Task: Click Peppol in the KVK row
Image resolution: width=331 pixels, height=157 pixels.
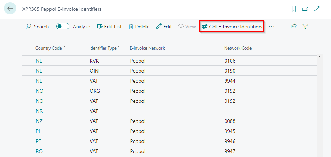Action: 138,61
